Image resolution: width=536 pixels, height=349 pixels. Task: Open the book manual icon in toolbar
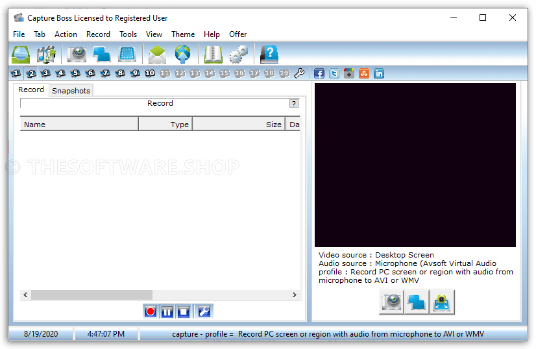(213, 54)
